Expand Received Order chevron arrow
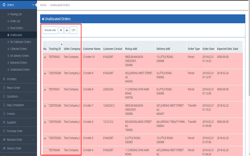 [x=33, y=140]
